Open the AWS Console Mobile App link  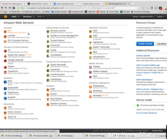[x=148, y=65]
